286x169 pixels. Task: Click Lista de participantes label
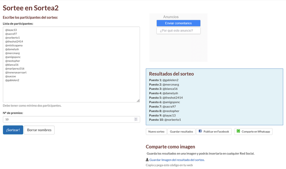(x=18, y=24)
